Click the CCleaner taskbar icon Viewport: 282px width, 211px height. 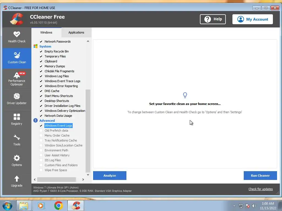pyautogui.click(x=76, y=206)
